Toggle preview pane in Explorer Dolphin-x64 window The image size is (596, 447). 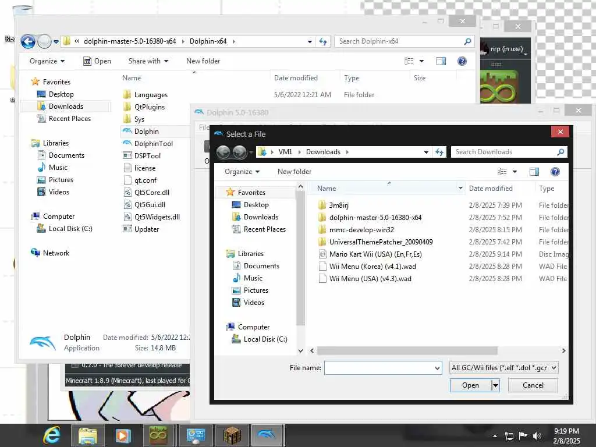pyautogui.click(x=441, y=61)
